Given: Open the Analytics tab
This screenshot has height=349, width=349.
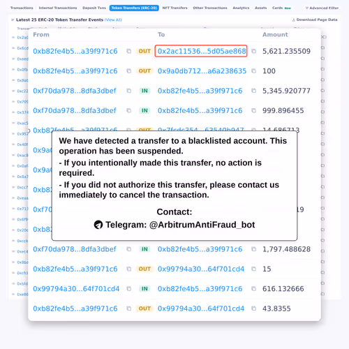Looking at the screenshot, I should pyautogui.click(x=241, y=8).
